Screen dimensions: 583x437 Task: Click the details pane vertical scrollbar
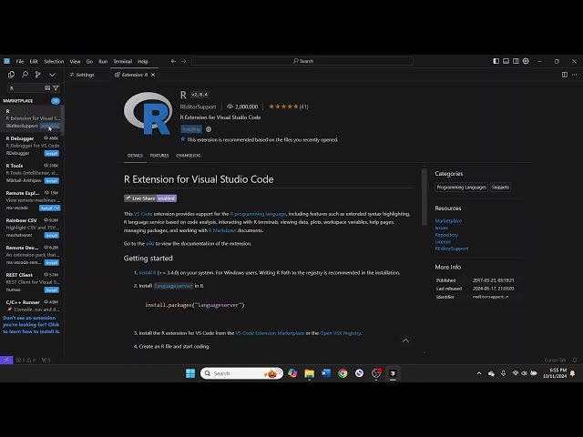(424, 197)
